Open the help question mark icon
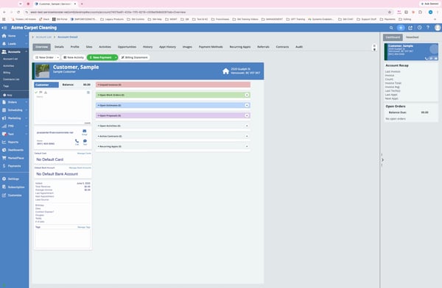This screenshot has width=442, height=288. [x=428, y=28]
